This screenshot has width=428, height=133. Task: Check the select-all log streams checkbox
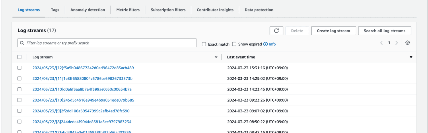click(x=20, y=57)
